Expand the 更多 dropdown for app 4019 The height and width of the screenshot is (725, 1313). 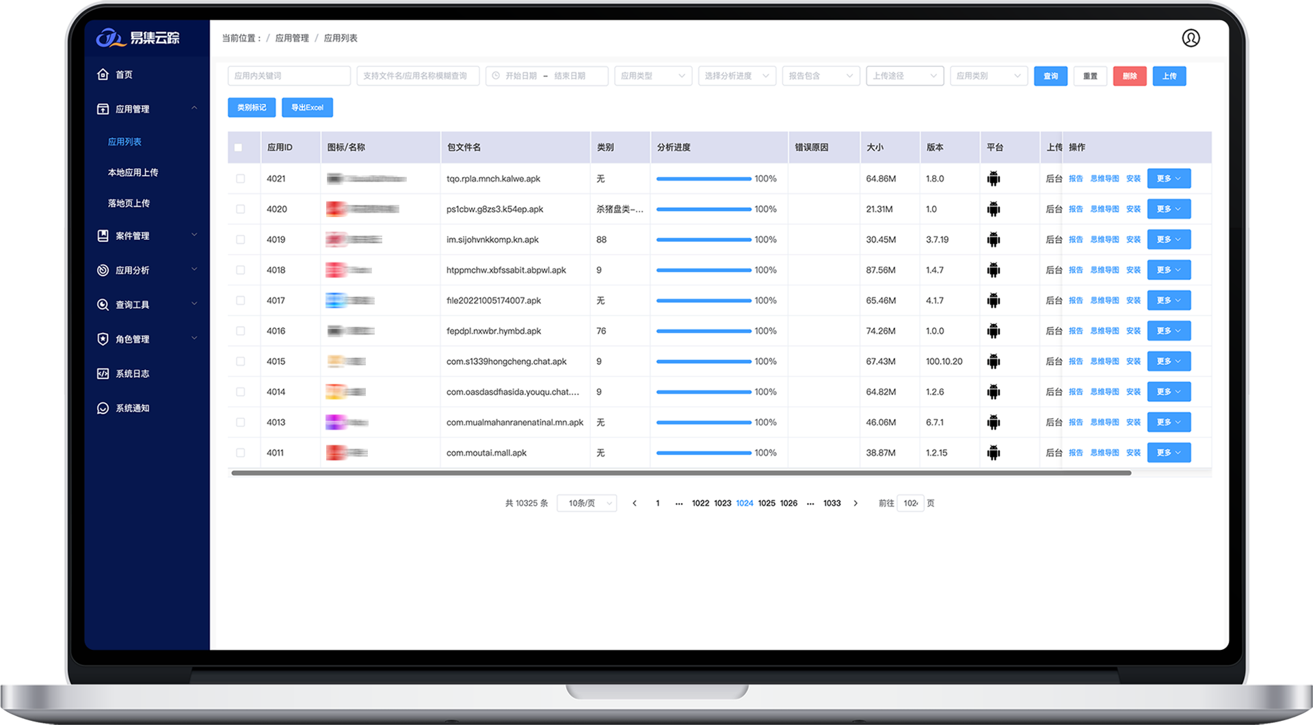tap(1168, 240)
